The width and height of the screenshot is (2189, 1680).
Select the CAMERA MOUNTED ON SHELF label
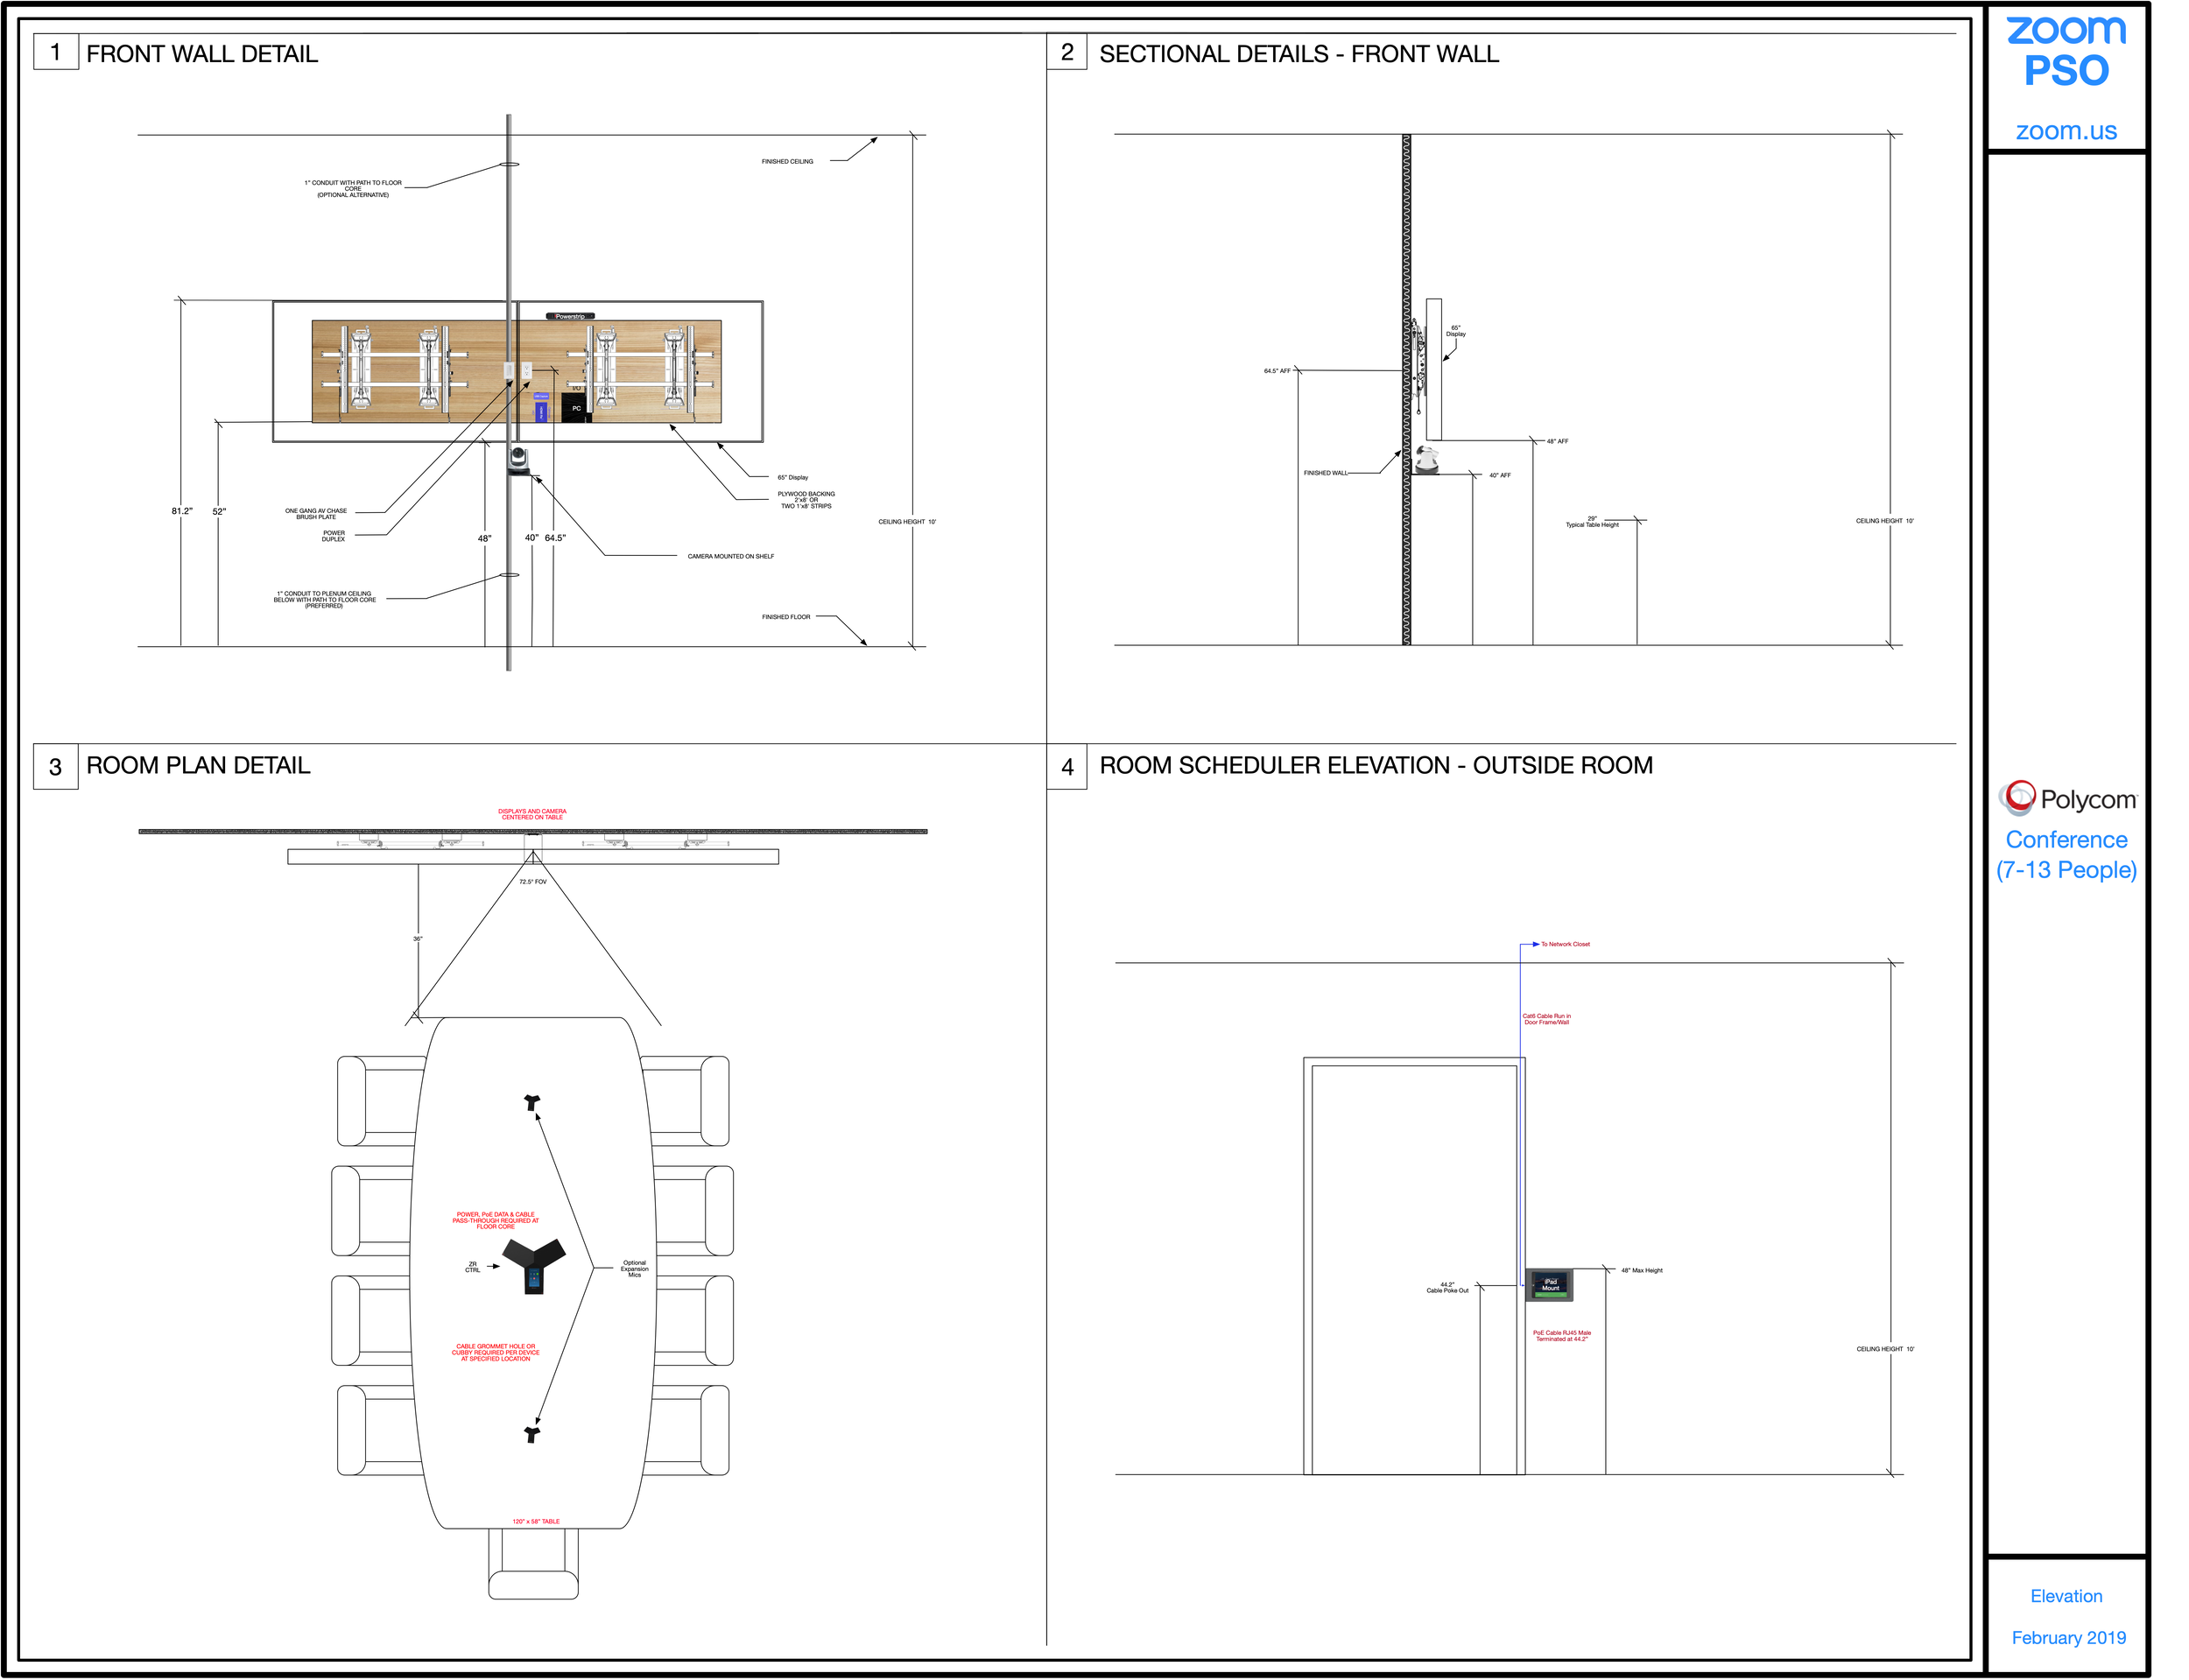coord(730,556)
